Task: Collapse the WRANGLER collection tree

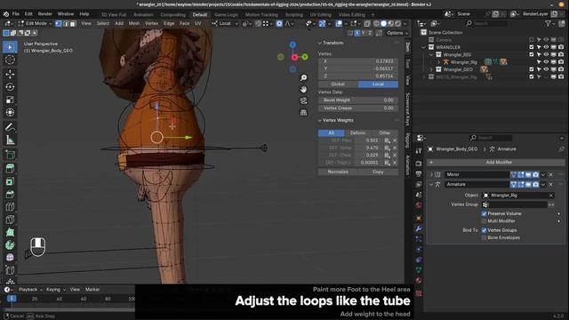Action: coord(423,47)
